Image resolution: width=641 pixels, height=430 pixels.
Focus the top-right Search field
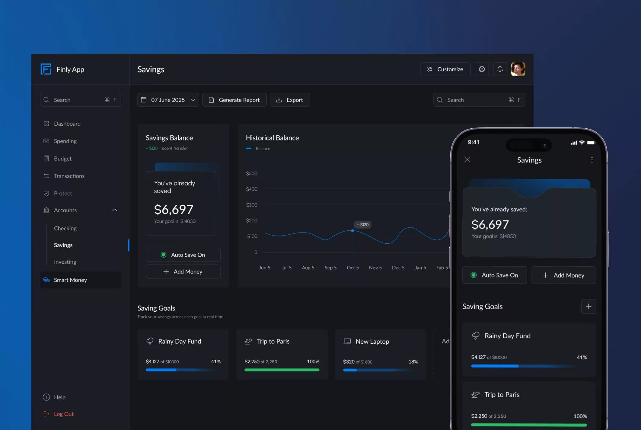pyautogui.click(x=479, y=100)
